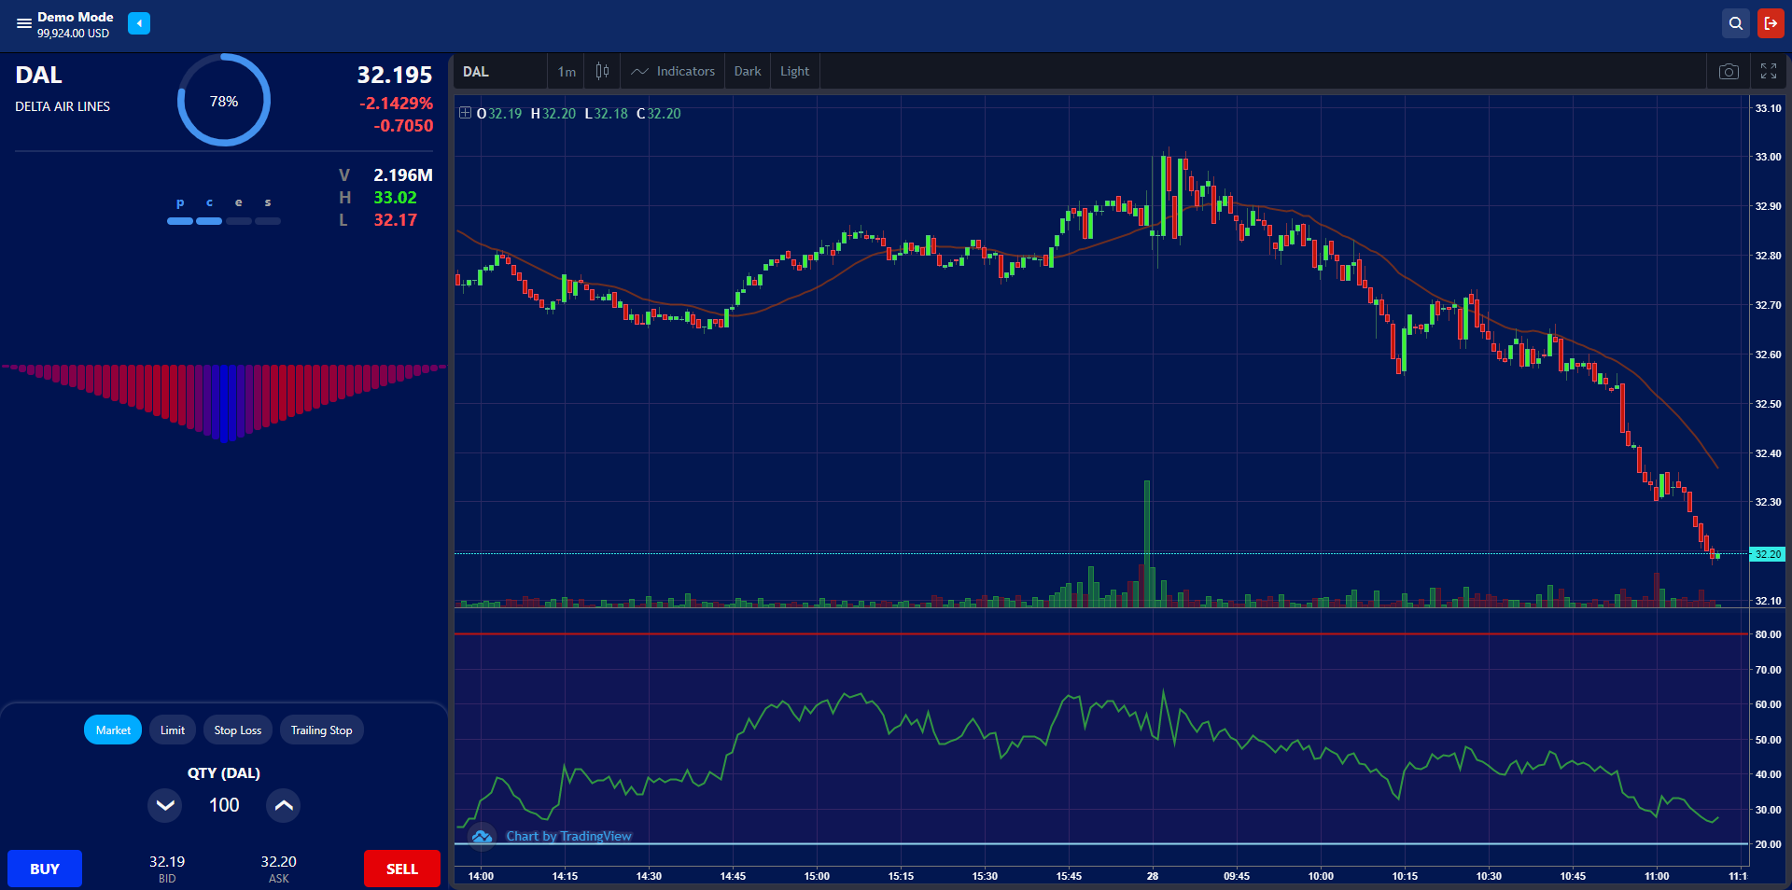Click the -2.1429% percent change
The width and height of the screenshot is (1792, 890).
coord(396,103)
